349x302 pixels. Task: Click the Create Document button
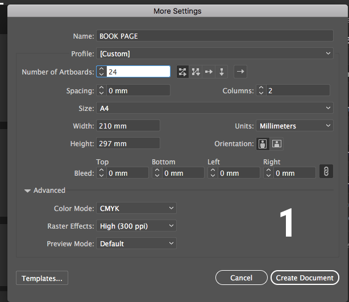click(x=305, y=278)
